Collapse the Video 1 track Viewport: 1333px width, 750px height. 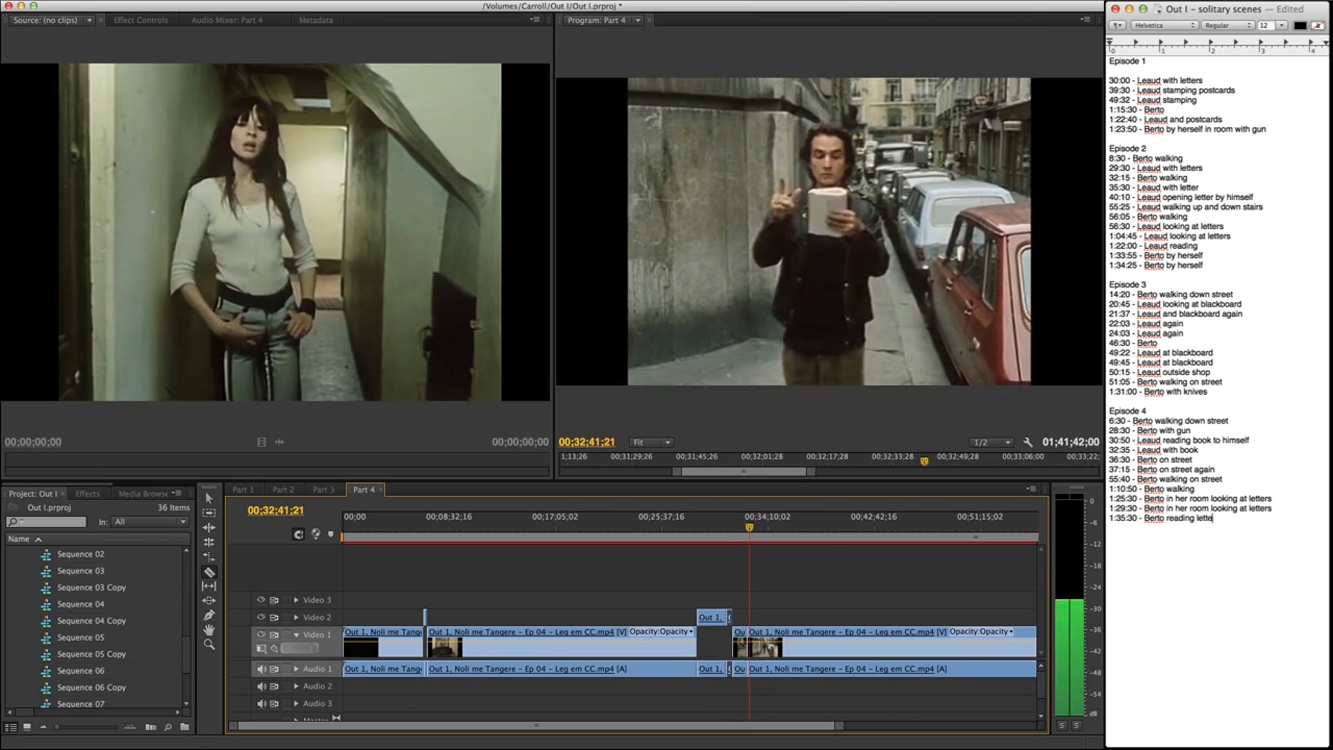[x=296, y=634]
